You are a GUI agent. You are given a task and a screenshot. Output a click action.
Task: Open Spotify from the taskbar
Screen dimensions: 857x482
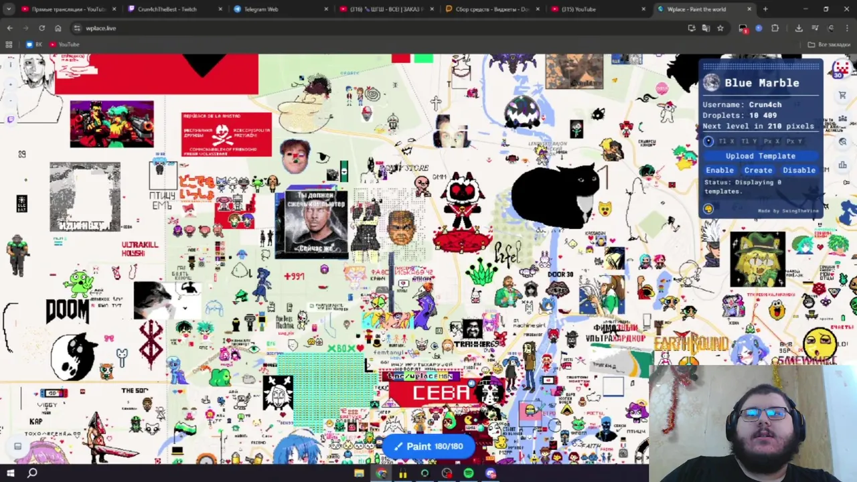coord(468,474)
